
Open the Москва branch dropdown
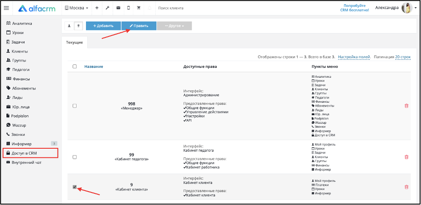77,8
